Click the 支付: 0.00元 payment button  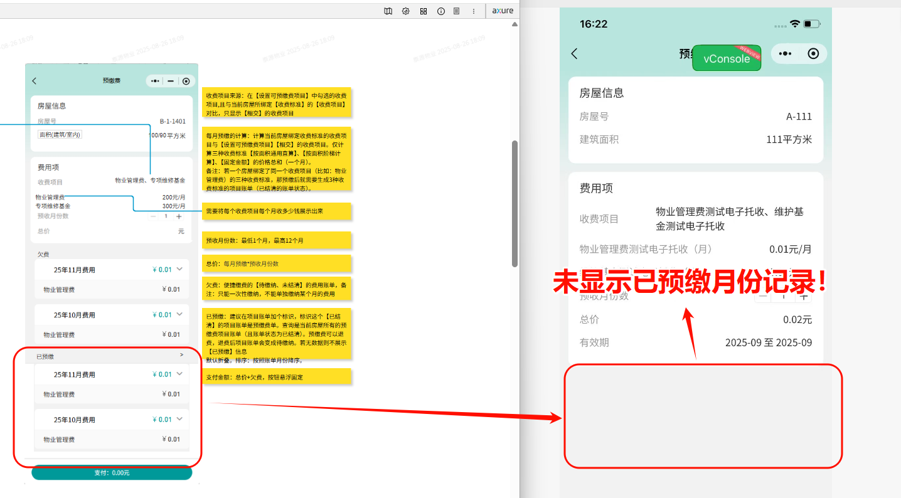111,473
